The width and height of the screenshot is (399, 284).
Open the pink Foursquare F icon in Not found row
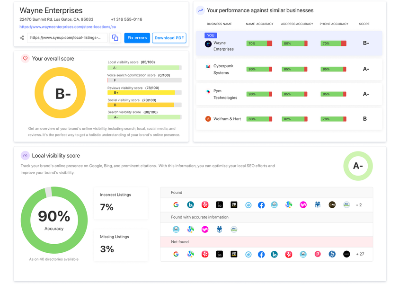(318, 254)
